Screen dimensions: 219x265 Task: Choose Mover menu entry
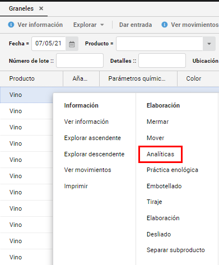(x=155, y=138)
